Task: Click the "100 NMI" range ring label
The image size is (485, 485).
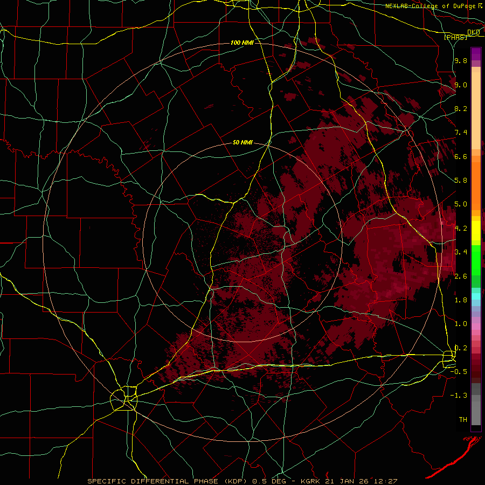Action: click(x=242, y=43)
